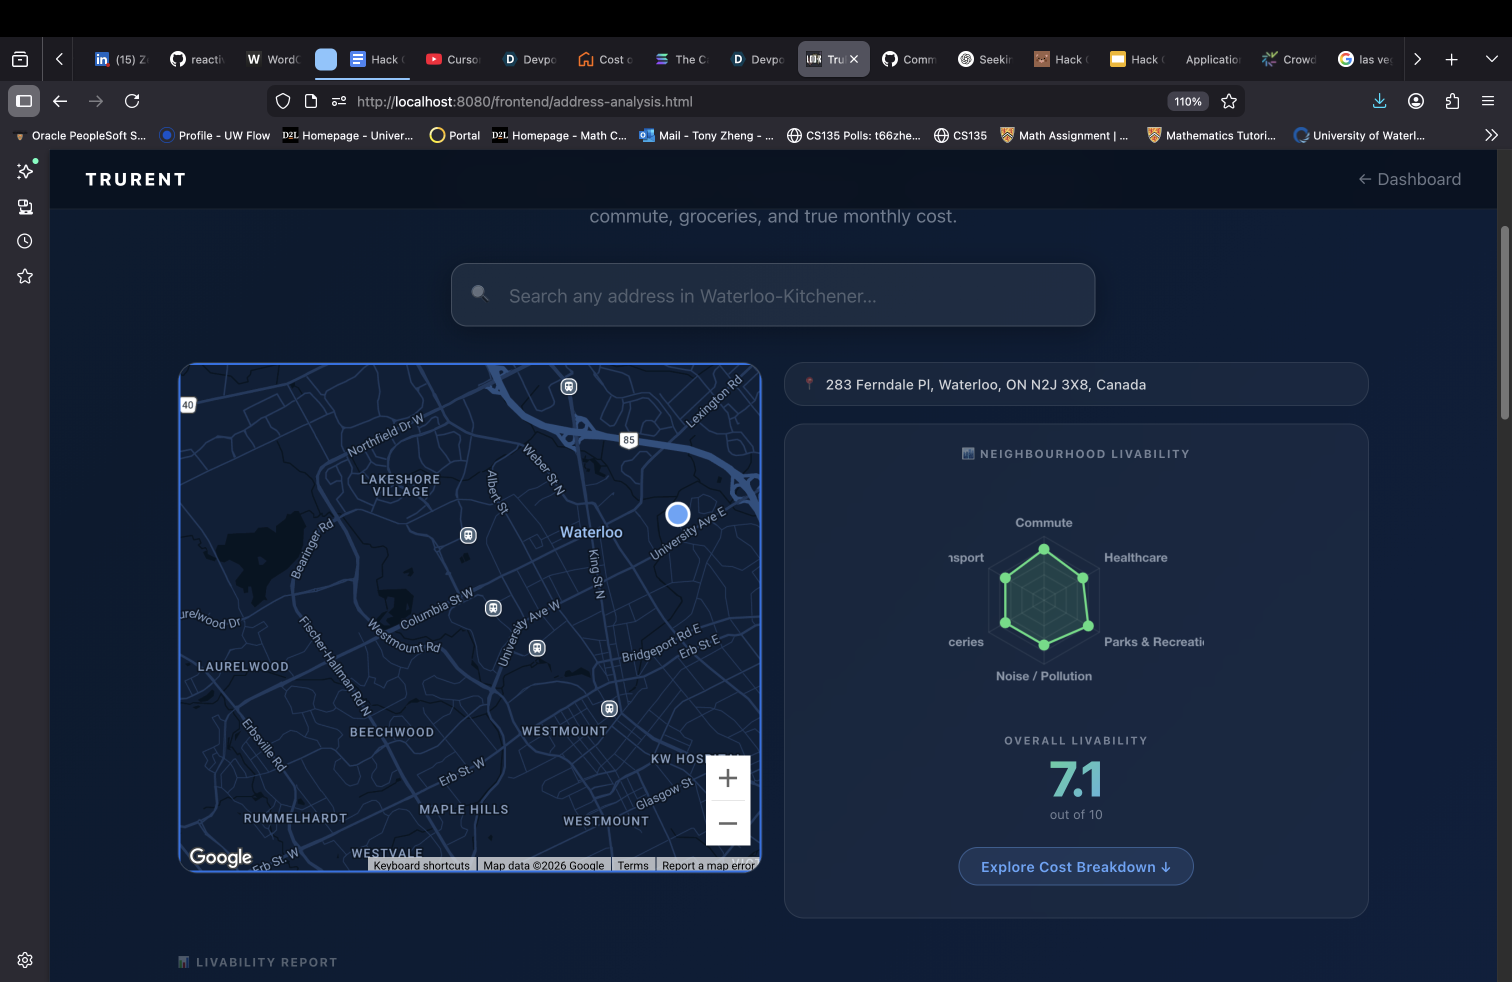The image size is (1512, 982).
Task: Toggle the sidebar visibility button
Action: point(24,101)
